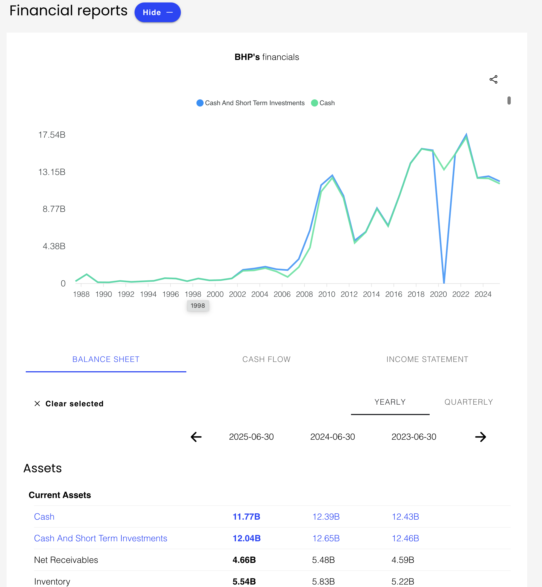This screenshot has height=587, width=542.
Task: Click the clear selected X icon
Action: point(37,404)
